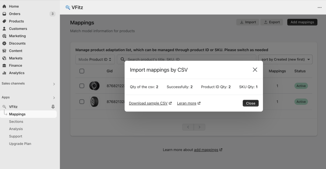Click the Close button in dialog
This screenshot has width=326, height=169.
[251, 103]
